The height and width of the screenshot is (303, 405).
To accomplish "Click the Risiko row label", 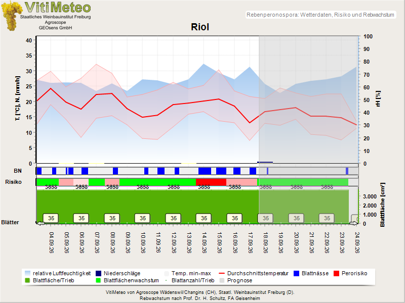I will click(13, 182).
